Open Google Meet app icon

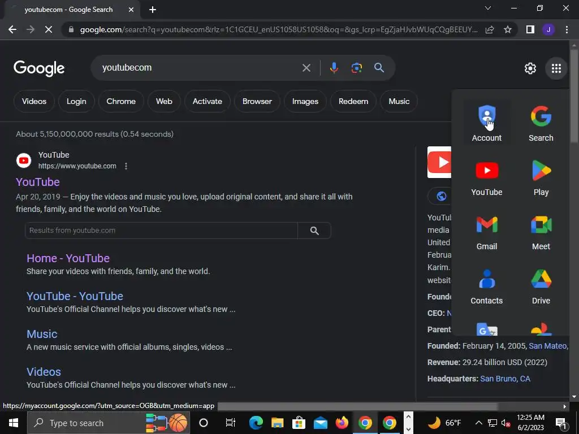point(541,232)
